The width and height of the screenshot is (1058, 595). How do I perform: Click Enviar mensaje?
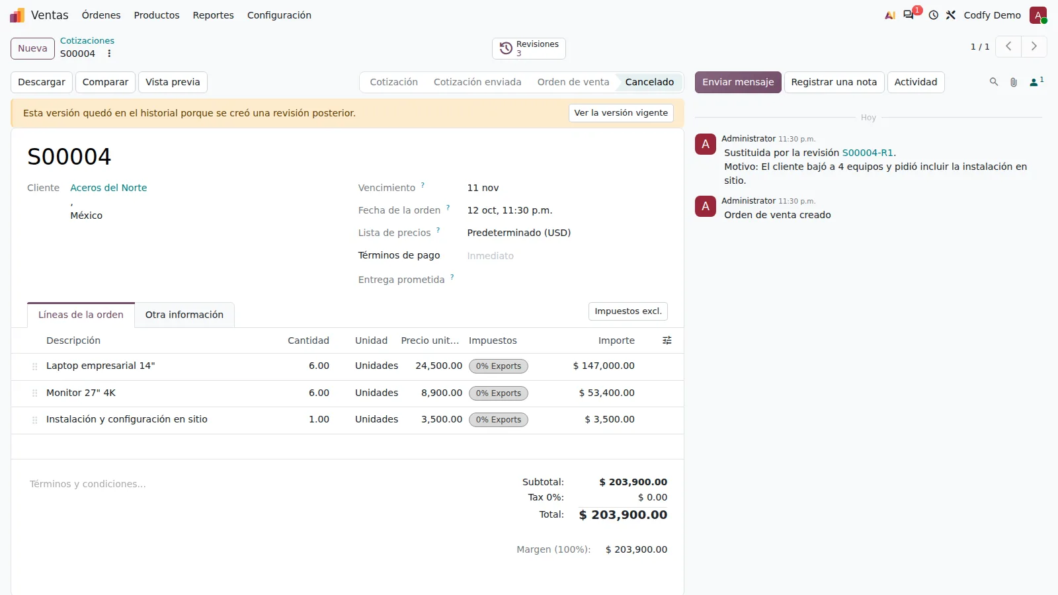[738, 82]
